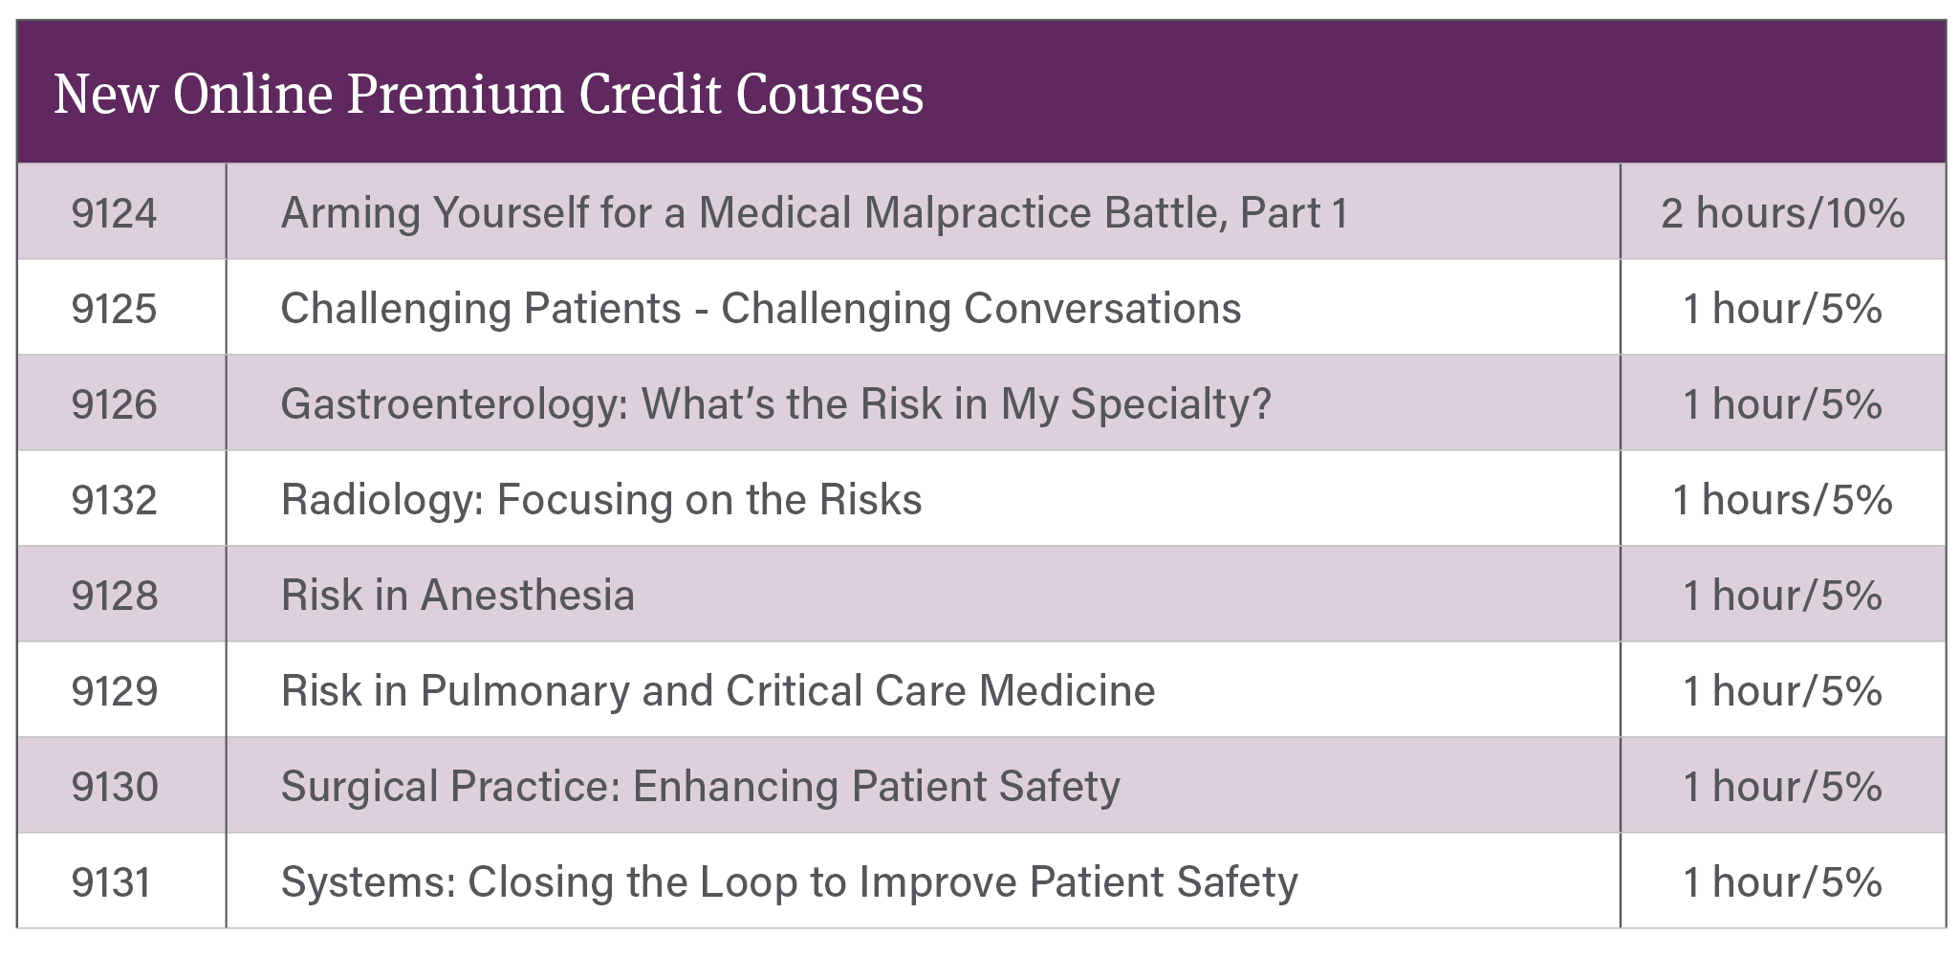Open Systems: Closing the Loop course

tap(790, 881)
